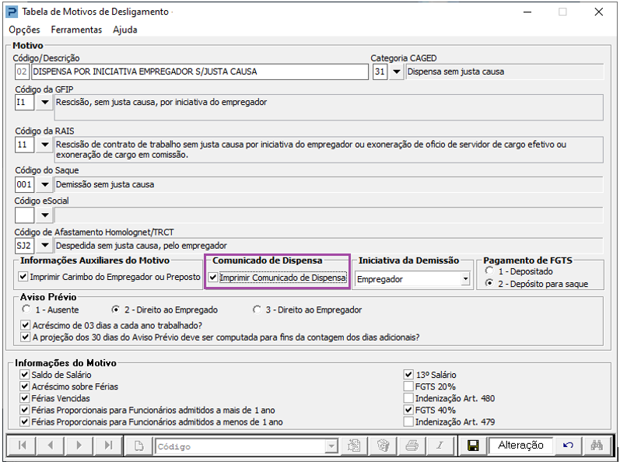620x465 pixels.
Task: Save with the floppy disk icon
Action: pos(473,446)
